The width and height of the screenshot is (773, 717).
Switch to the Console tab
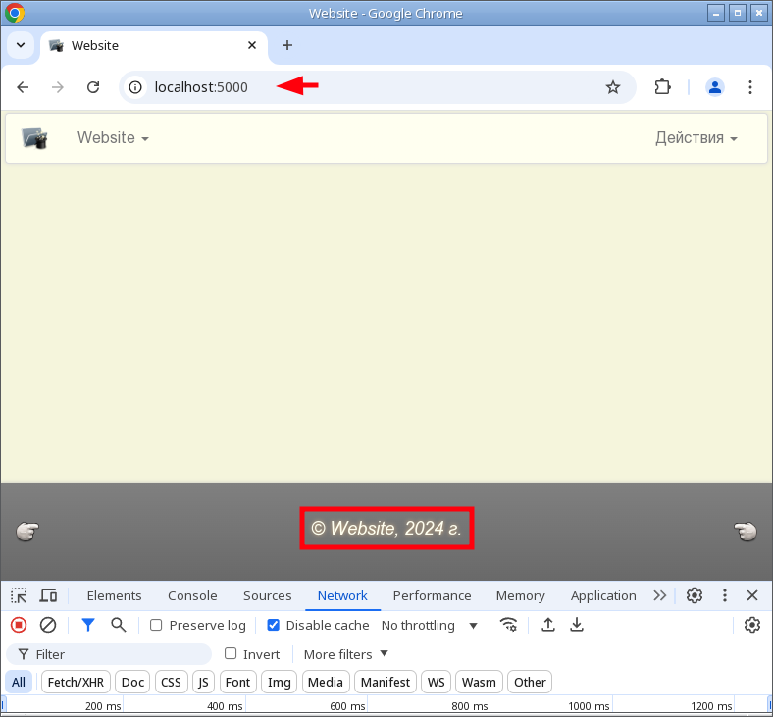(x=192, y=595)
